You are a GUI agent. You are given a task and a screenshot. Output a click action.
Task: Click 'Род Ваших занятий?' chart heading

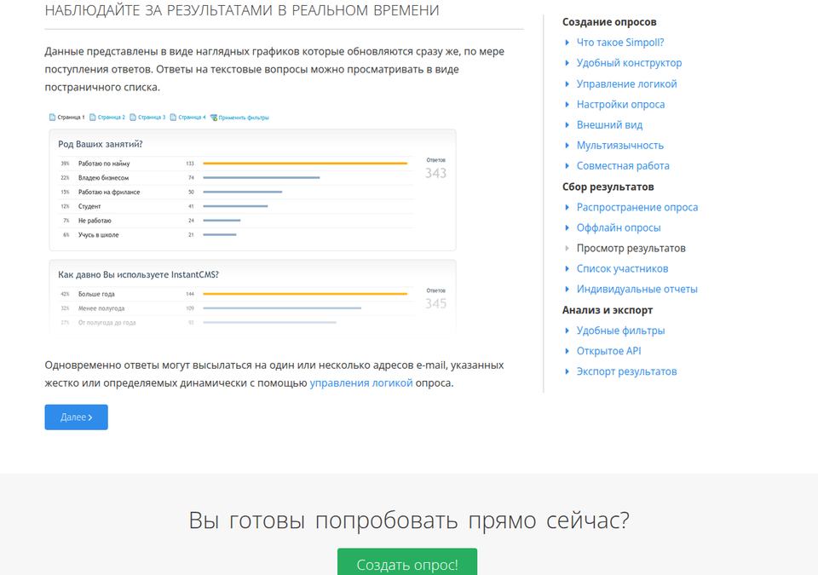(101, 144)
